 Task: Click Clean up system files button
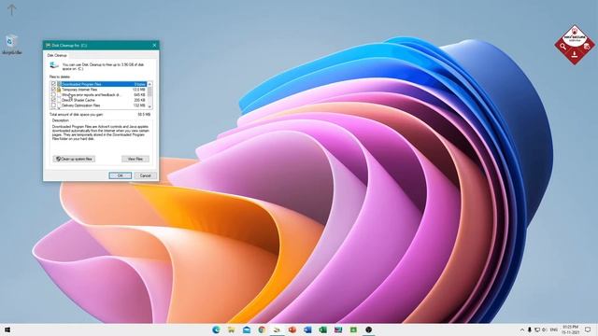74,159
